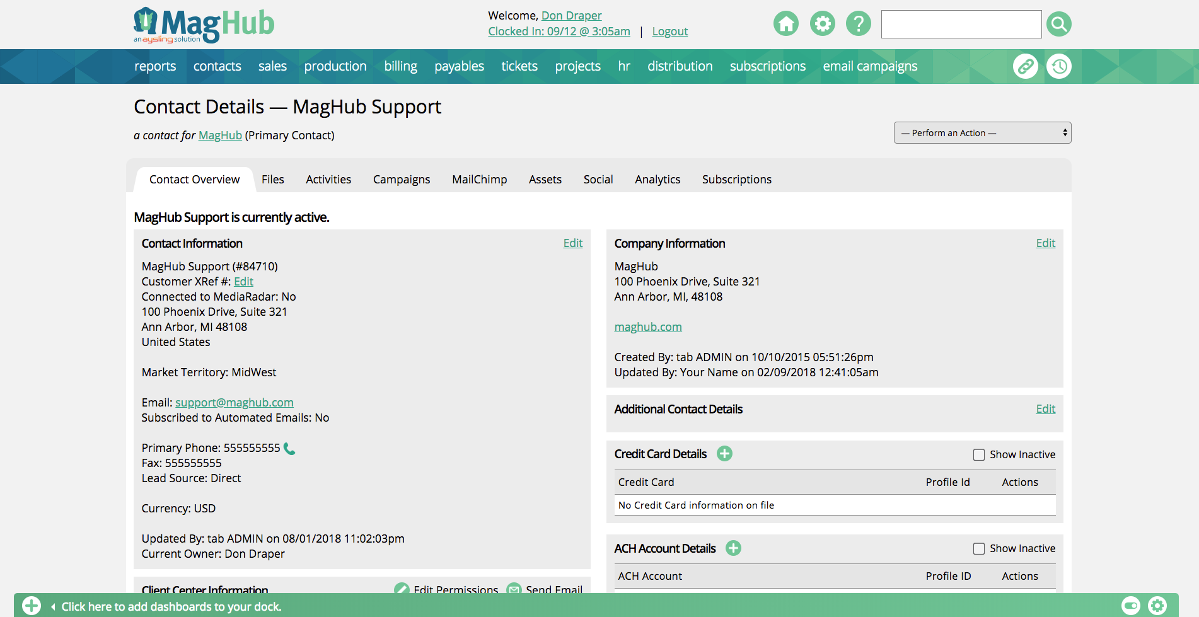The image size is (1199, 617).
Task: Open dock settings gear at bottom right
Action: pyautogui.click(x=1157, y=606)
